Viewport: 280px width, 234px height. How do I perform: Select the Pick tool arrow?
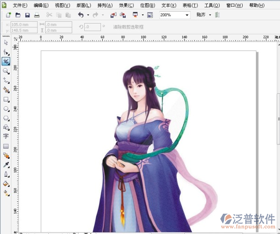[x=6, y=42]
